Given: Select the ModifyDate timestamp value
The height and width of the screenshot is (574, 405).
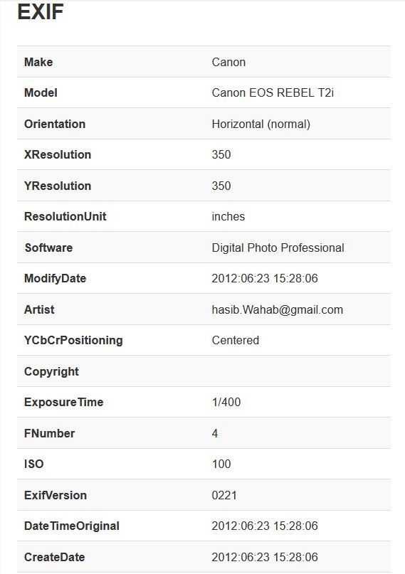Looking at the screenshot, I should coord(265,278).
